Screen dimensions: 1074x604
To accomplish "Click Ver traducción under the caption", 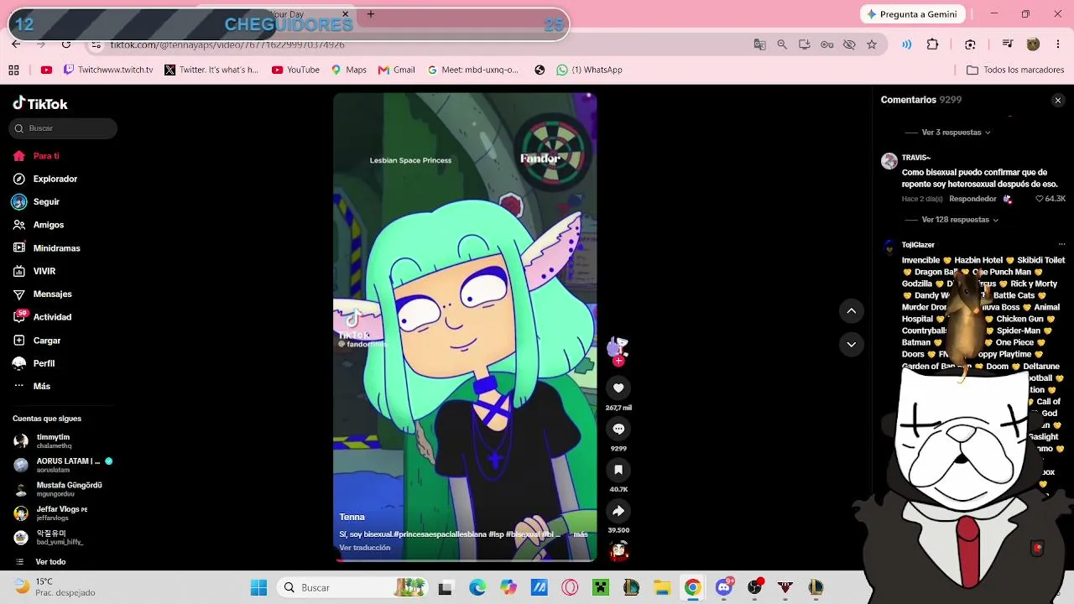I will tap(365, 548).
